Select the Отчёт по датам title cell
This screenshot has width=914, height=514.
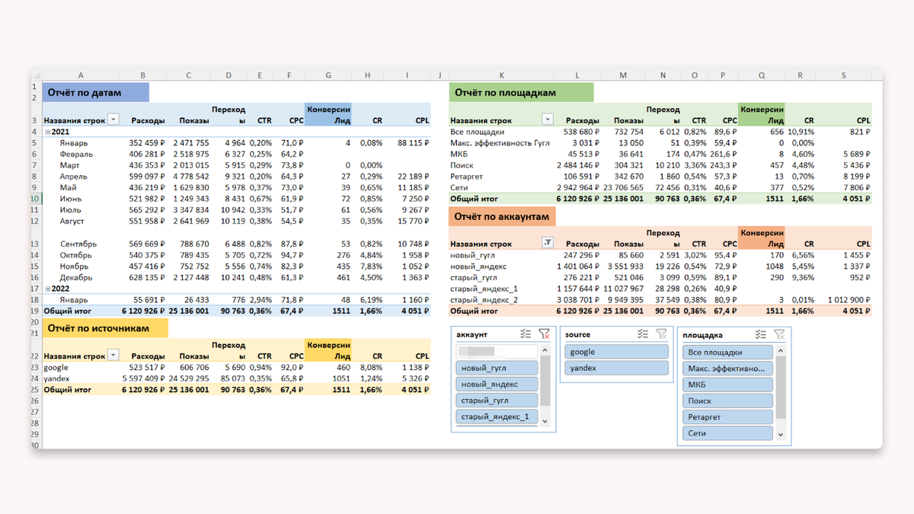coord(95,93)
